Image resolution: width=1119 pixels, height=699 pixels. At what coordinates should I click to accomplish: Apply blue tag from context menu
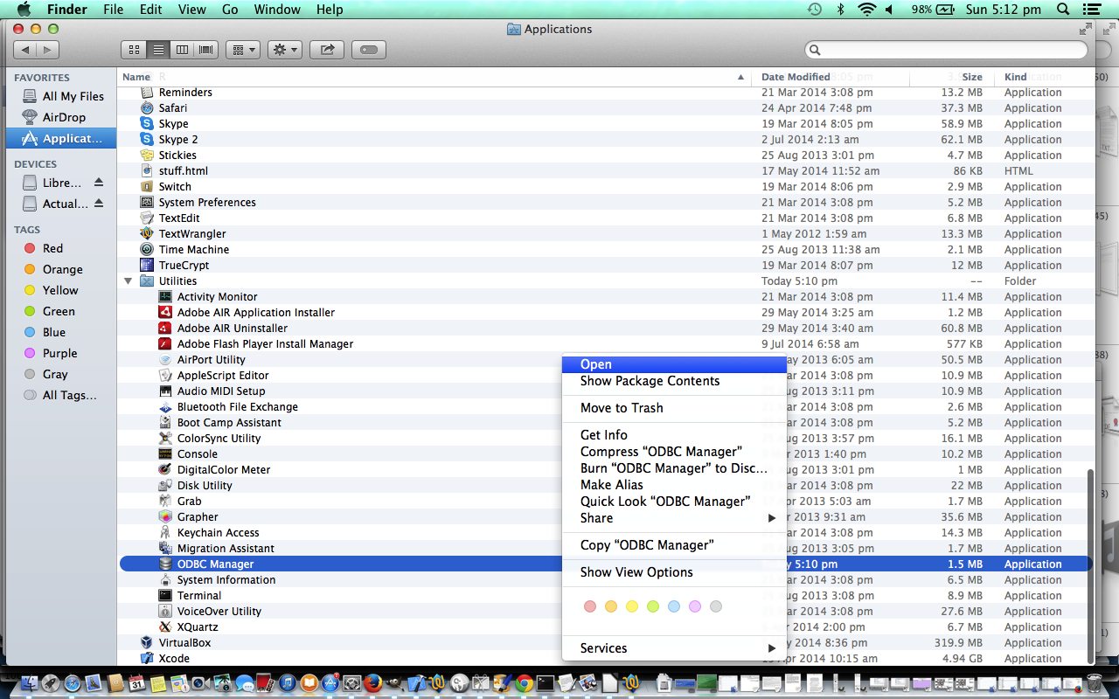[x=674, y=606]
